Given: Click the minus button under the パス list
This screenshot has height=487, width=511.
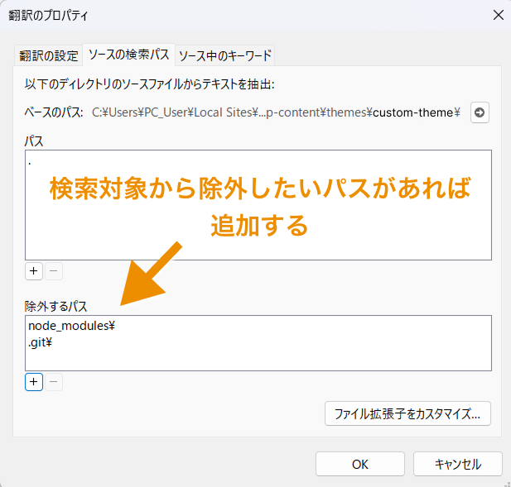Looking at the screenshot, I should pyautogui.click(x=53, y=271).
